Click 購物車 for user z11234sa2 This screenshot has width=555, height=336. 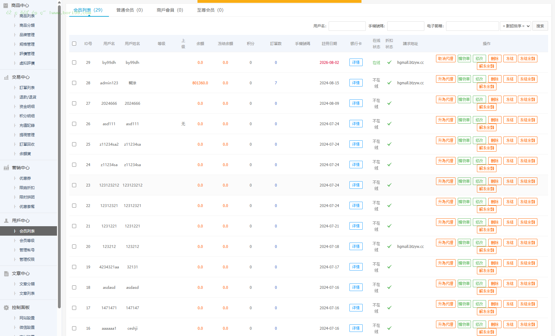464,140
